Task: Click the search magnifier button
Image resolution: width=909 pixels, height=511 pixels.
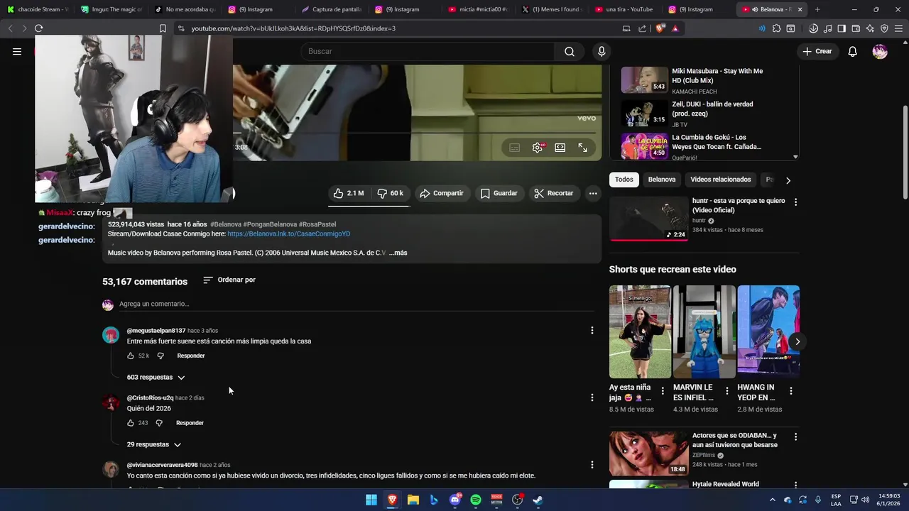Action: tap(570, 51)
